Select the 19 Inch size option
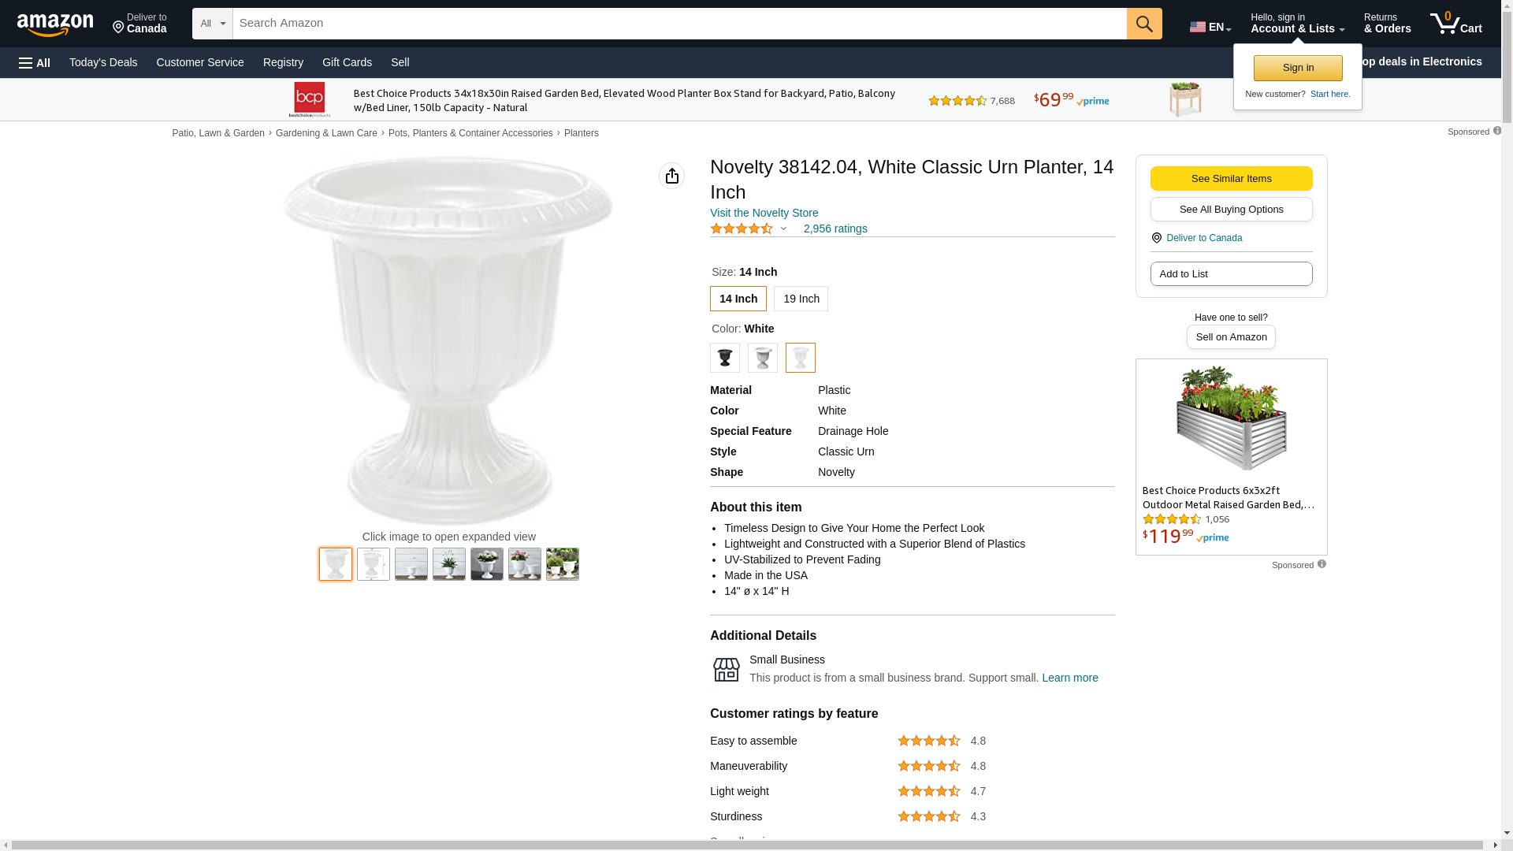Viewport: 1513px width, 851px height. point(801,299)
